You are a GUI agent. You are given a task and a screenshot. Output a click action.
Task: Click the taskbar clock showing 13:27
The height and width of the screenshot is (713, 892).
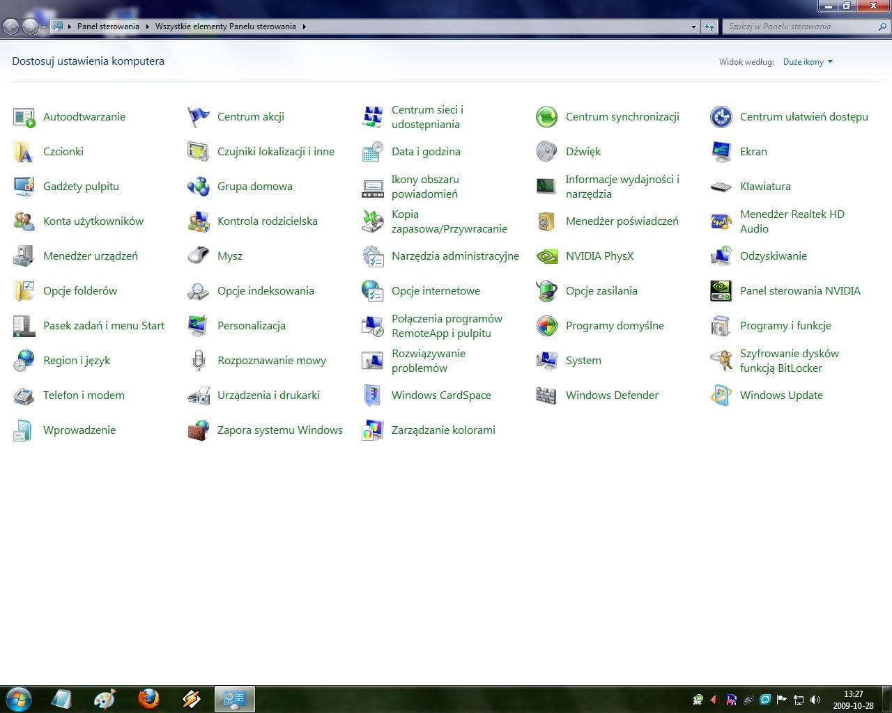(853, 699)
